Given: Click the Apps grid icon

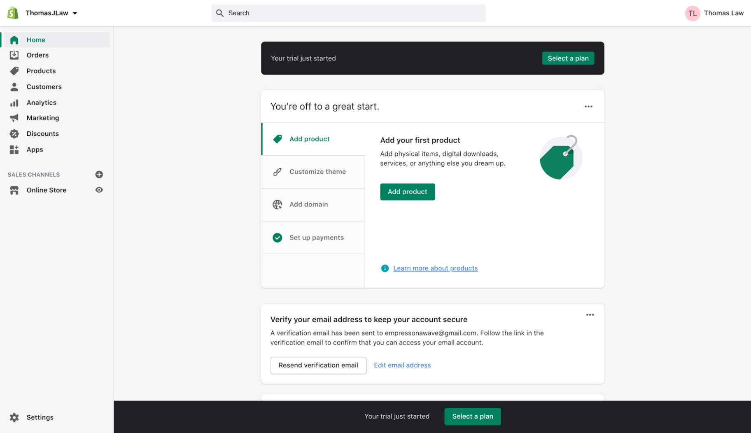Looking at the screenshot, I should (14, 150).
